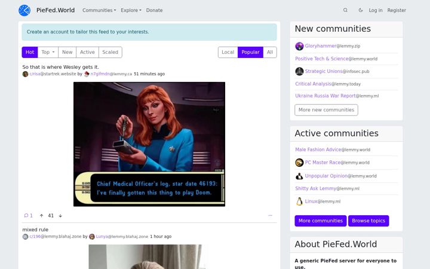The image size is (430, 269).
Task: Click n7gifmdn user avatar
Action: click(87, 74)
